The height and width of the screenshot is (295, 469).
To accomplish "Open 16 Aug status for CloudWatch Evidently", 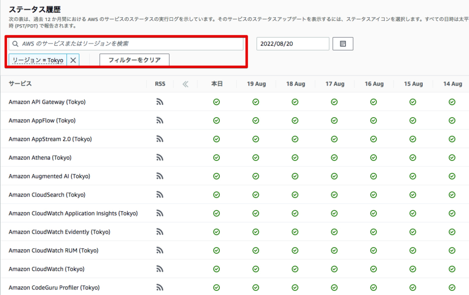I will 373,232.
